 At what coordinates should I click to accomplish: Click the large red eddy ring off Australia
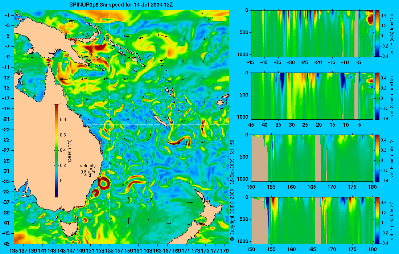[104, 184]
